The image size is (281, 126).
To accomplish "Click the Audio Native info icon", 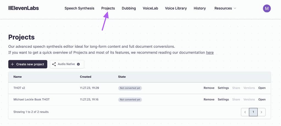I will tap(78, 64).
